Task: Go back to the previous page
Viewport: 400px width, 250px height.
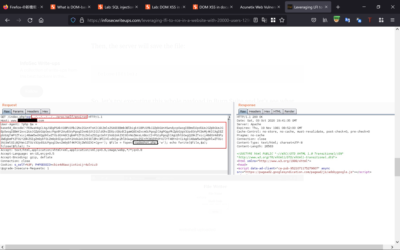Action: (7, 20)
